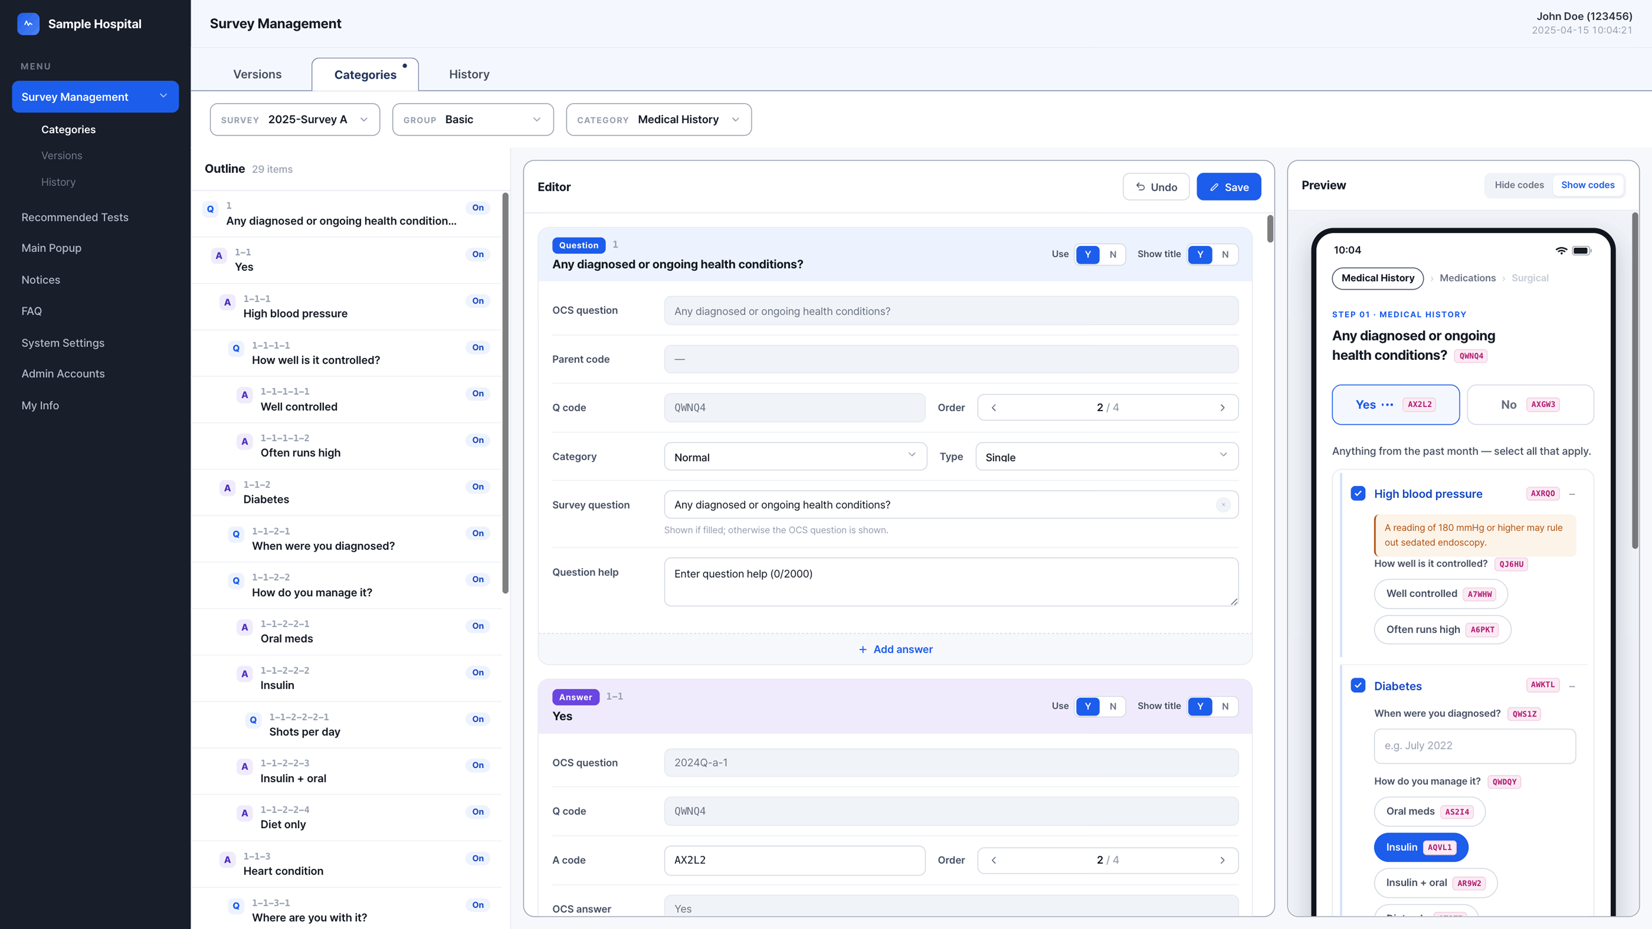Click the Q icon for Shots per day
Image resolution: width=1652 pixels, height=929 pixels.
tap(253, 720)
